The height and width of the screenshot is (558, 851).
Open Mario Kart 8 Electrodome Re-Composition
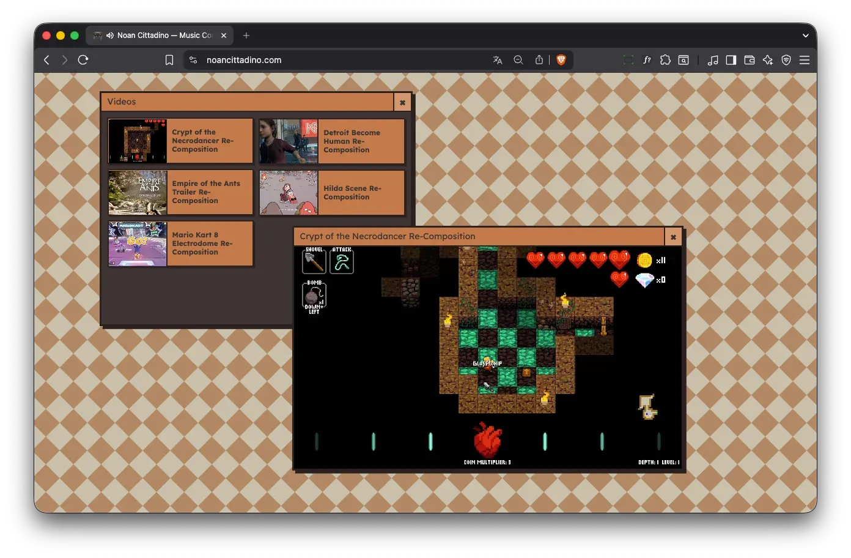[202, 244]
